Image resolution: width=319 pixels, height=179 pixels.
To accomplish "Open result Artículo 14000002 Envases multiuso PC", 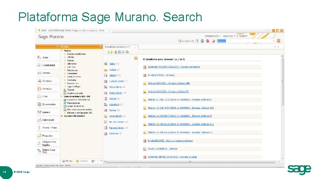I will coord(168,91).
